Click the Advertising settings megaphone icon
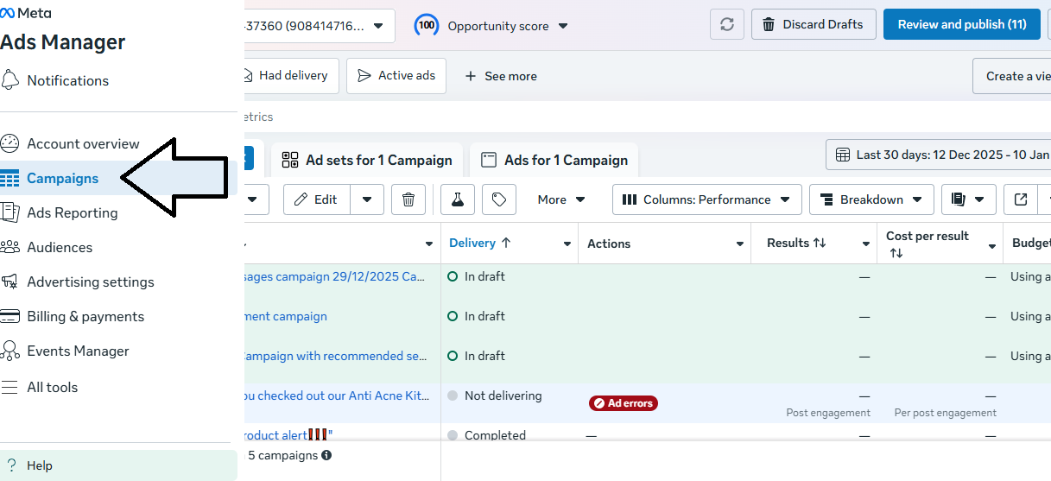 [9, 282]
